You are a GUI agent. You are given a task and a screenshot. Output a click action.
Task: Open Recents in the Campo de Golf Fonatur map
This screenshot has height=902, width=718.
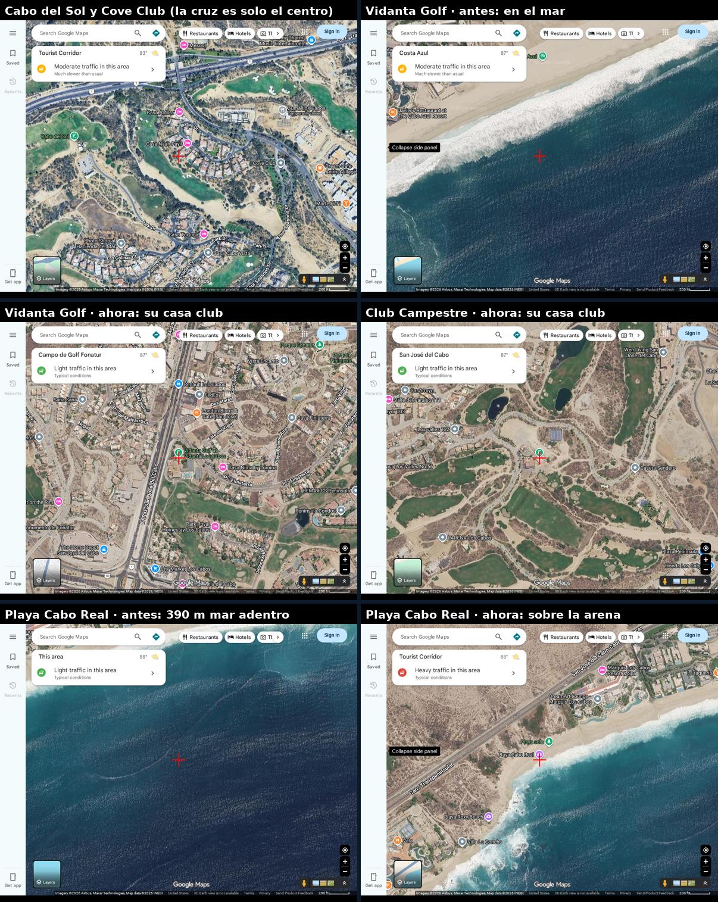click(13, 387)
